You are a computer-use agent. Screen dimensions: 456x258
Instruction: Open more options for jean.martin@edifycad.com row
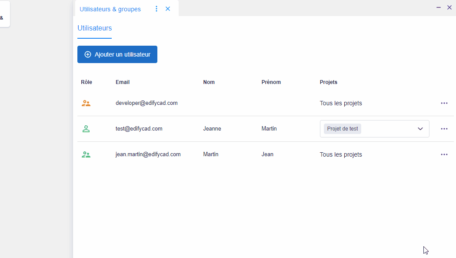pyautogui.click(x=444, y=154)
